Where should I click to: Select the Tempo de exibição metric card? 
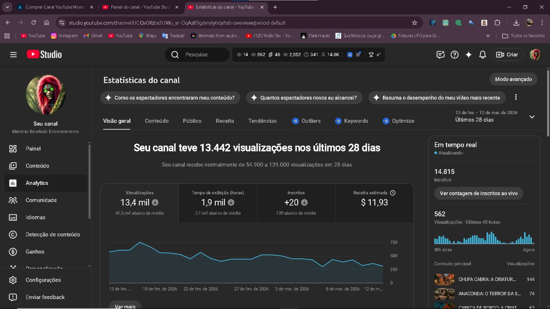(217, 203)
